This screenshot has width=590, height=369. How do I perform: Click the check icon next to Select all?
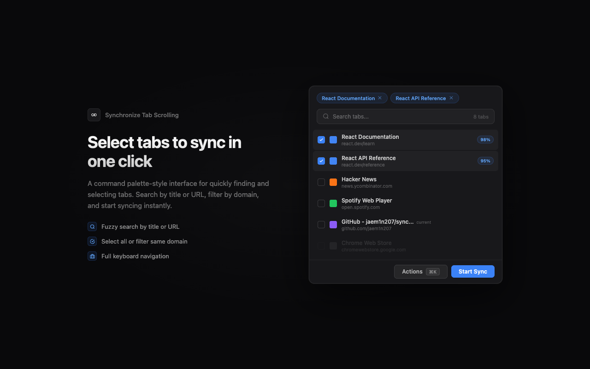pyautogui.click(x=92, y=241)
